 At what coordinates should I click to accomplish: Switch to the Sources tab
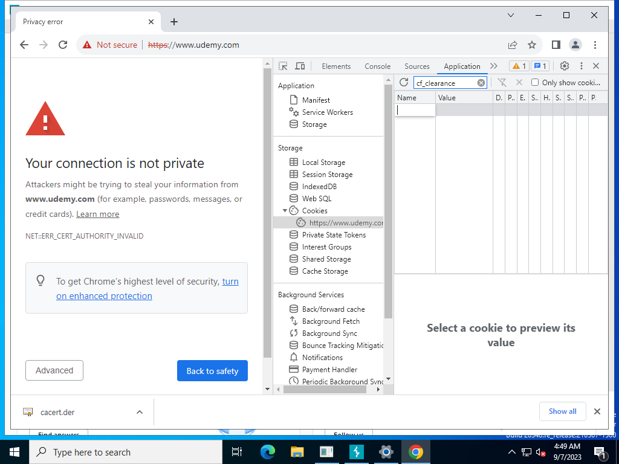[x=417, y=66]
